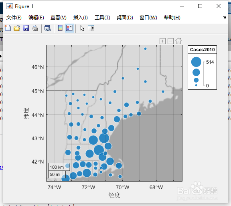The width and height of the screenshot is (231, 206).
Task: Click the 0 legend value
Action: 207,86
